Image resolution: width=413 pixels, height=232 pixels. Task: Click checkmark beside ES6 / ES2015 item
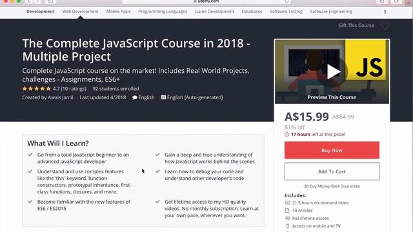30,202
